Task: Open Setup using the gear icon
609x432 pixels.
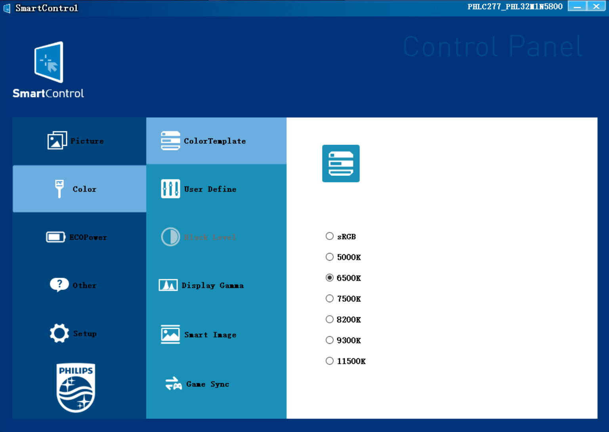Action: click(59, 333)
